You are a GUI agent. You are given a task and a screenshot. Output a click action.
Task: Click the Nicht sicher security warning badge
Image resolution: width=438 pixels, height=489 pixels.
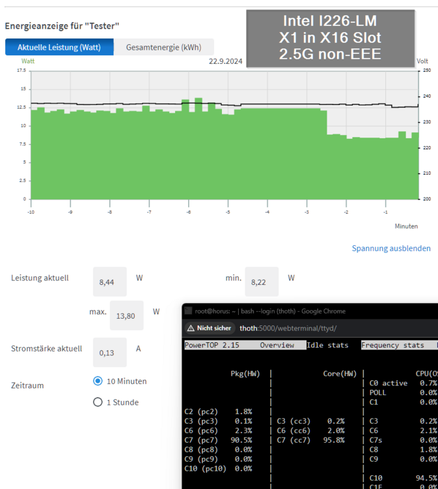210,328
